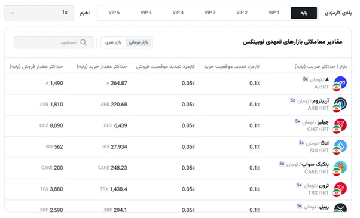360x218 pixels.
Task: Click the value A 264.87
Action: tap(117, 83)
